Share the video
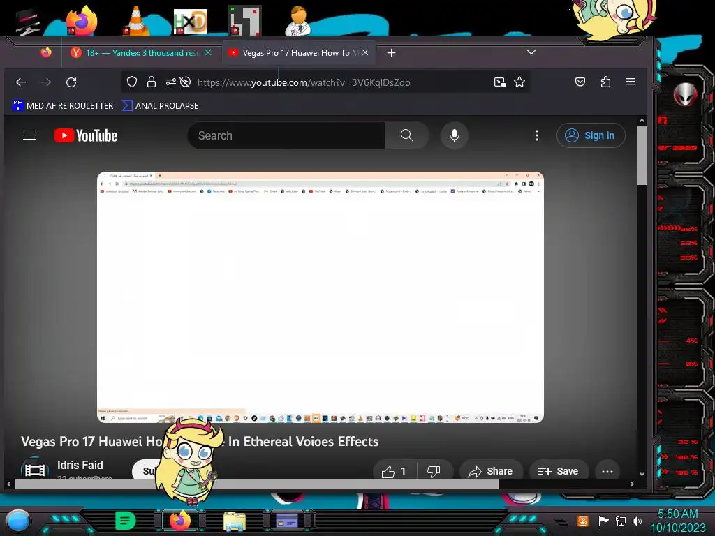 click(490, 471)
